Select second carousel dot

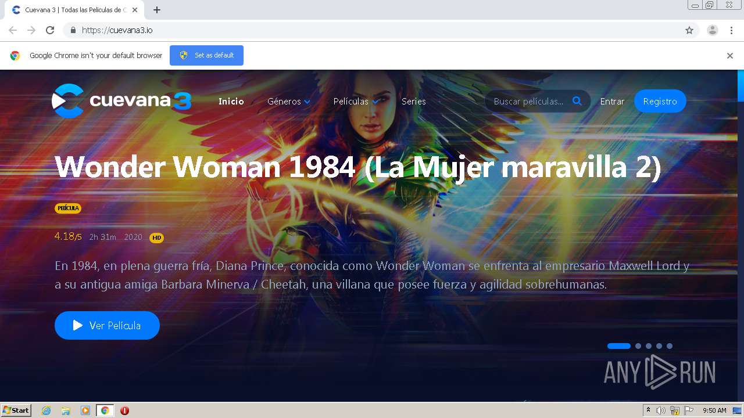[638, 346]
